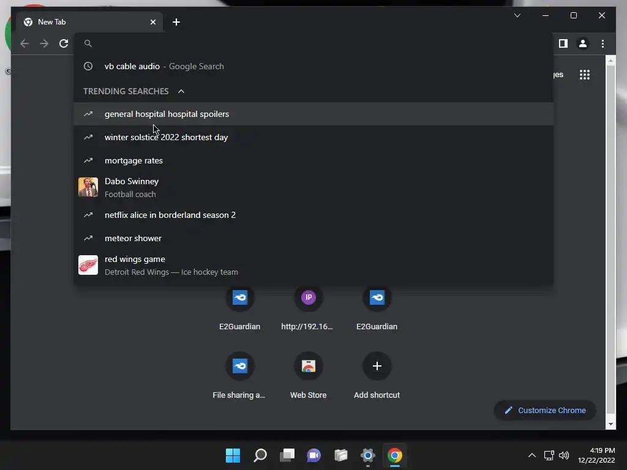This screenshot has width=627, height=470.
Task: Select 'general hospital hospital spoilers' suggestion
Action: [313, 114]
